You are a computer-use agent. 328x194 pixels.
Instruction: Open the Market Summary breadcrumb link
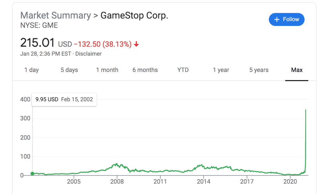click(x=55, y=15)
